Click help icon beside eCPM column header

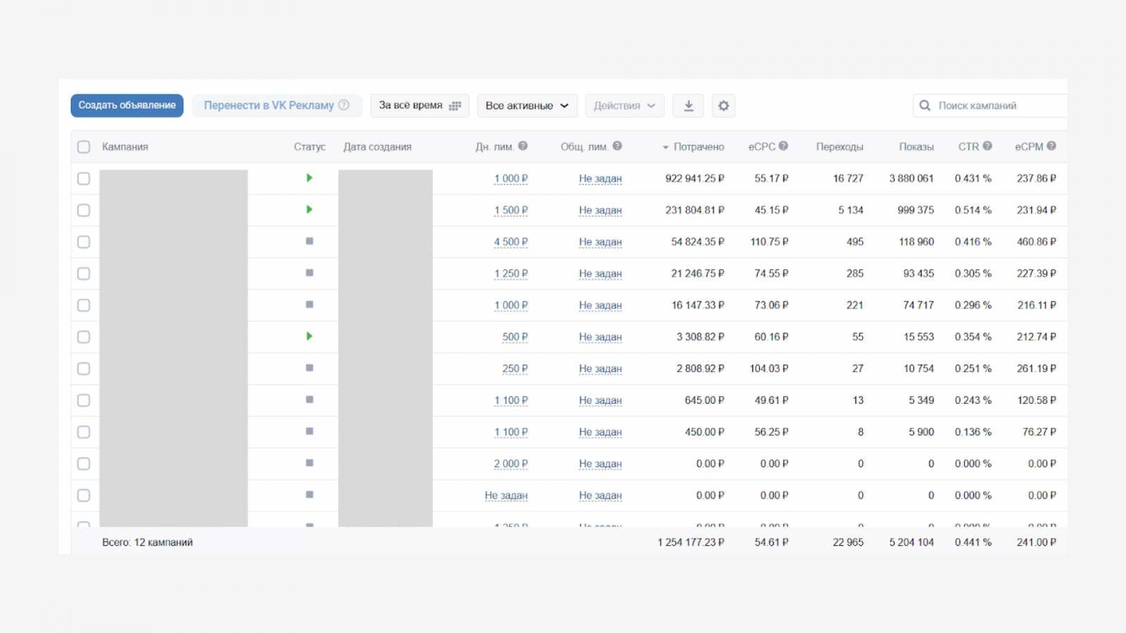click(x=1051, y=146)
